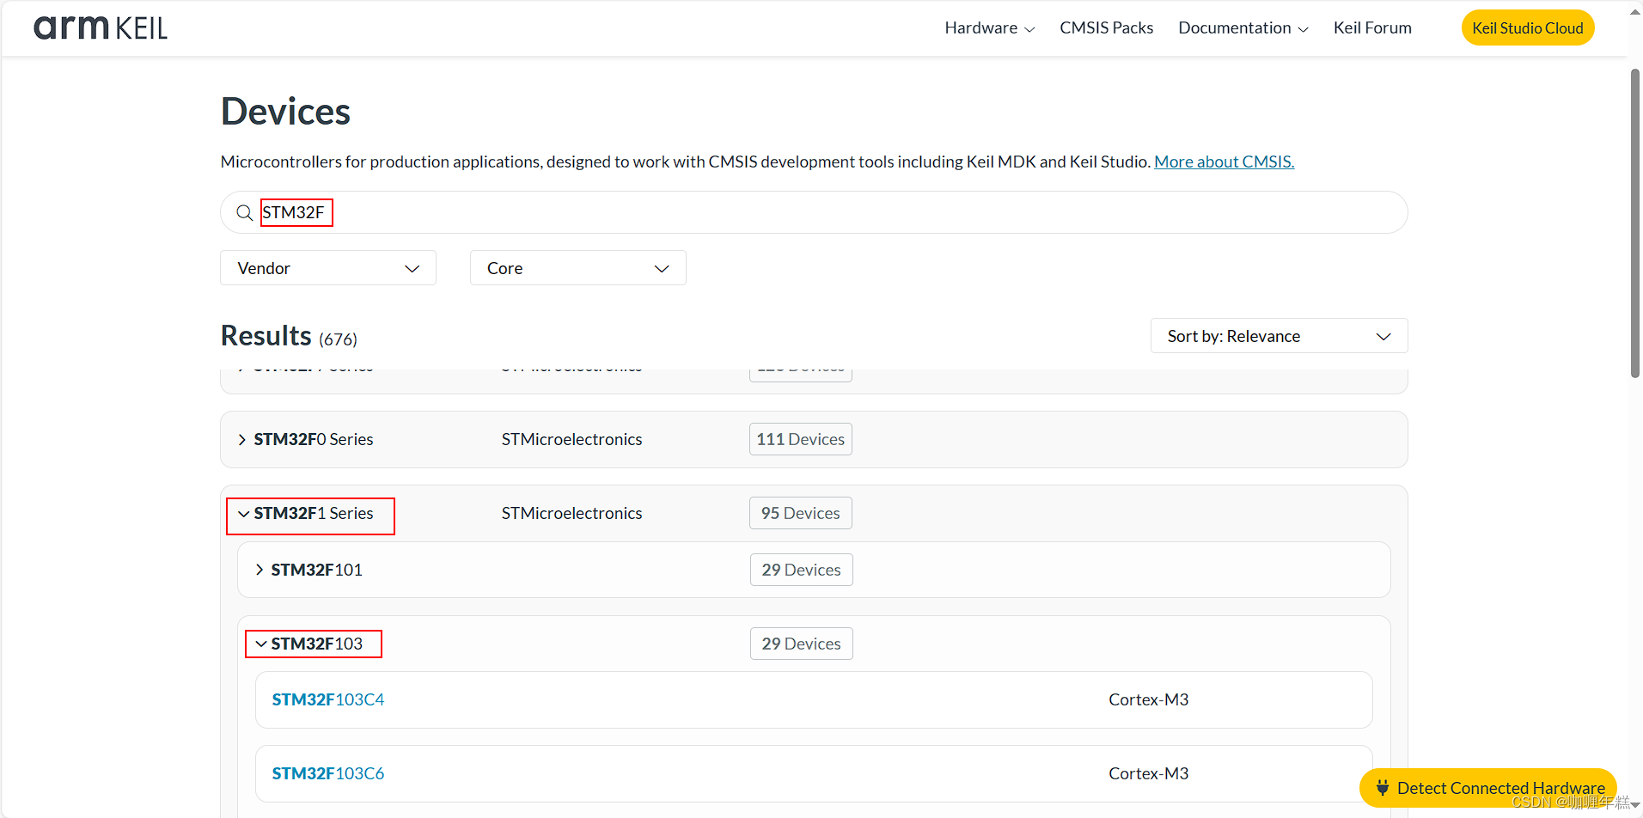This screenshot has width=1643, height=818.
Task: Click the arm KEIL logo
Action: 101,27
